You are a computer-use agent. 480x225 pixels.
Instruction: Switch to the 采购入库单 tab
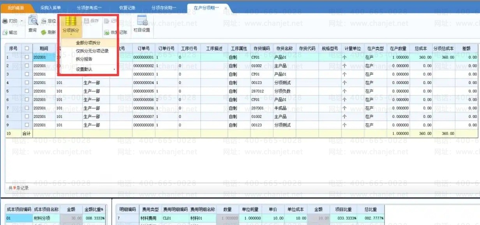[51, 7]
